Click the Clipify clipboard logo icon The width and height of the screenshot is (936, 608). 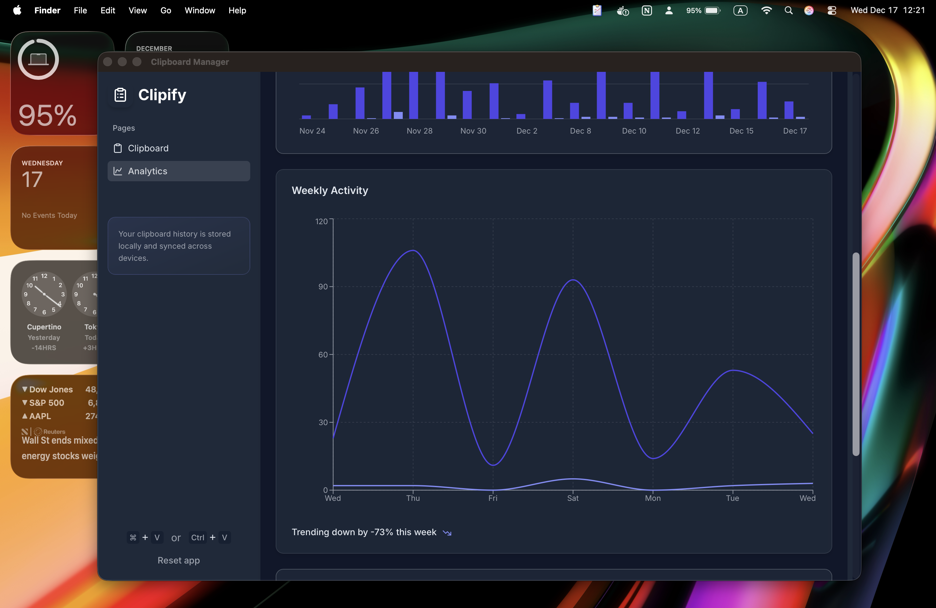[120, 95]
